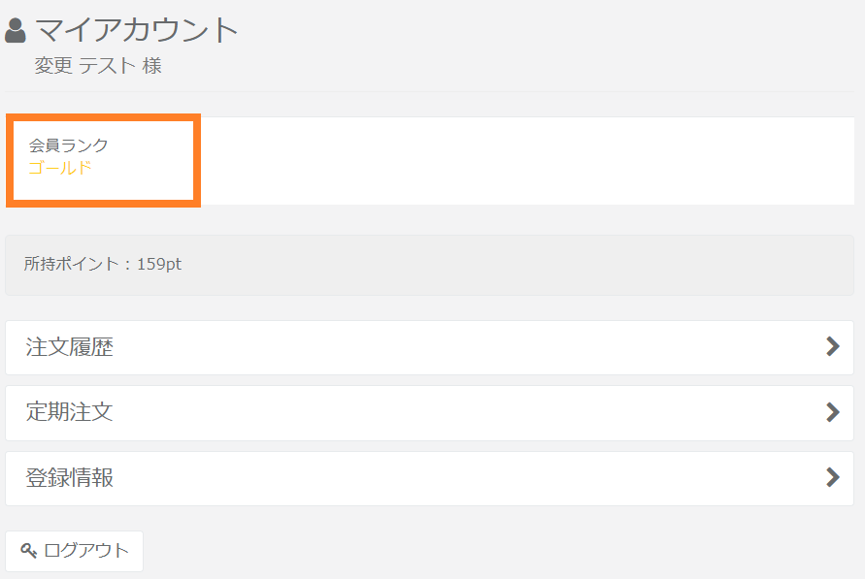Screen dimensions: 865x579
Task: Select the ゴールド rank text
Action: [60, 167]
